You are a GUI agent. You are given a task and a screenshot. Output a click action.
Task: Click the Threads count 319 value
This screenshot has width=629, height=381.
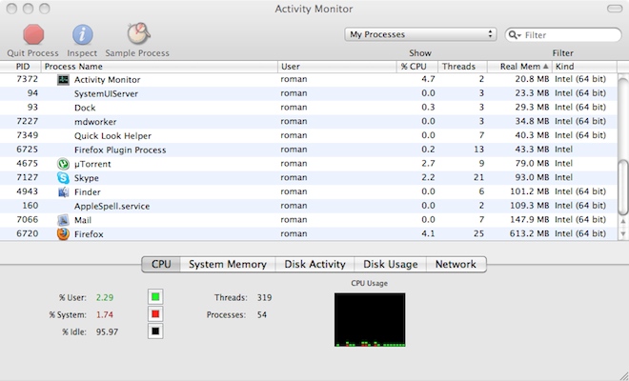[x=264, y=297]
